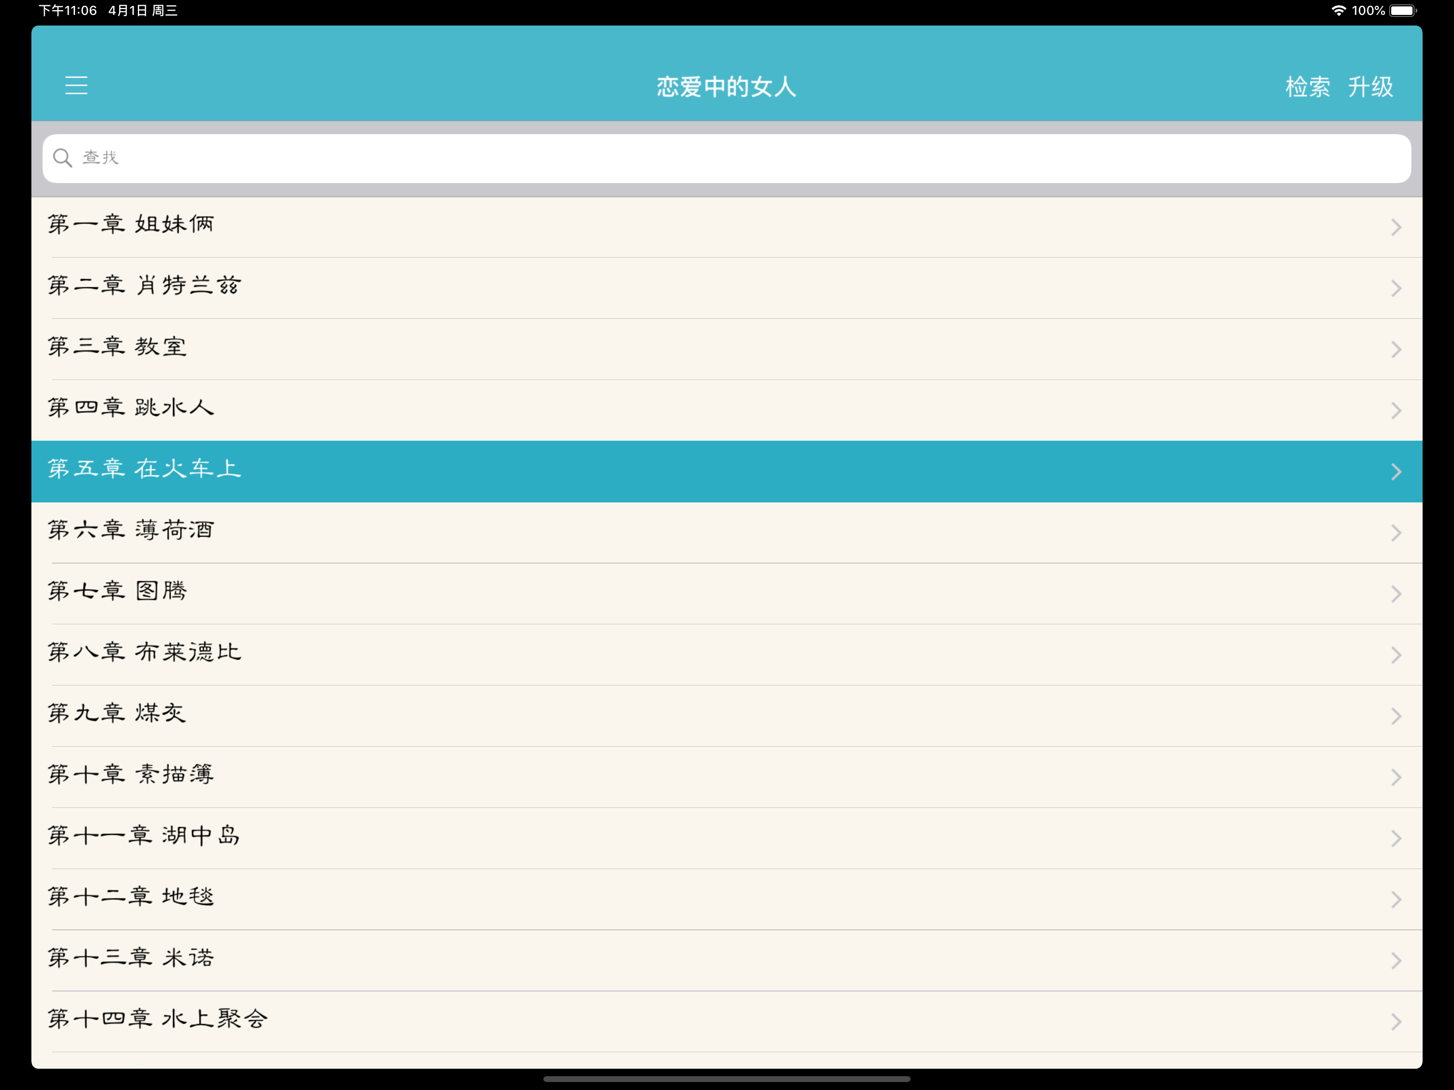Open chapter 第二章 肖特兰兹
The height and width of the screenshot is (1090, 1454).
tap(726, 288)
